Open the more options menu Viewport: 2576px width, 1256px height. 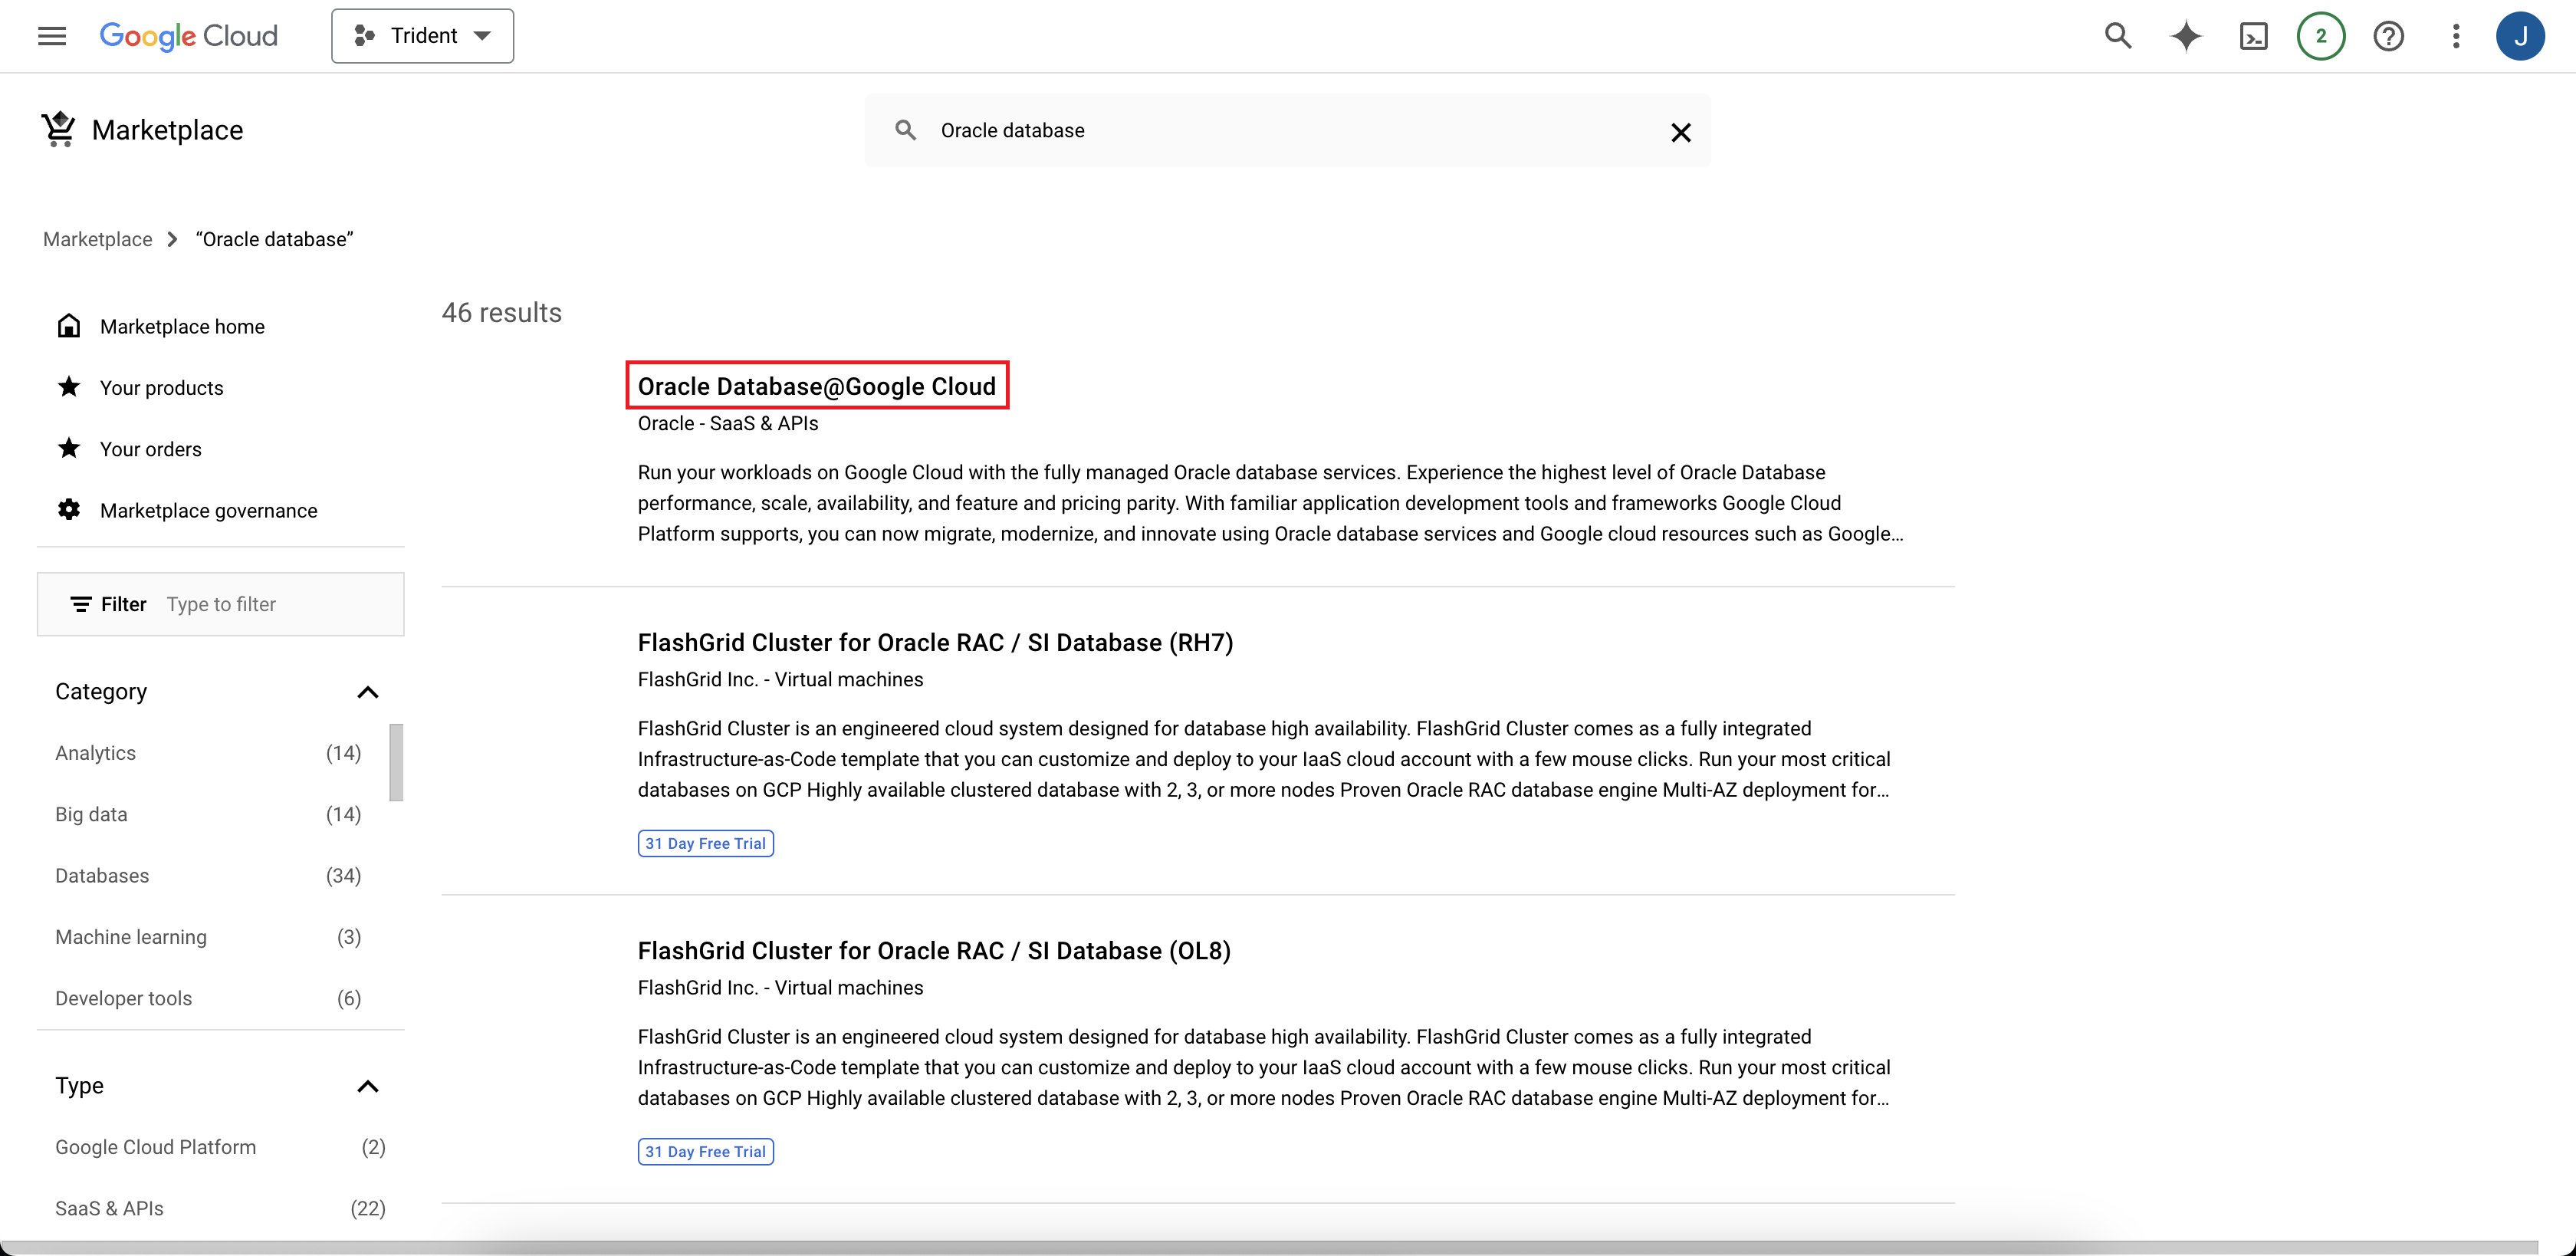click(2455, 36)
